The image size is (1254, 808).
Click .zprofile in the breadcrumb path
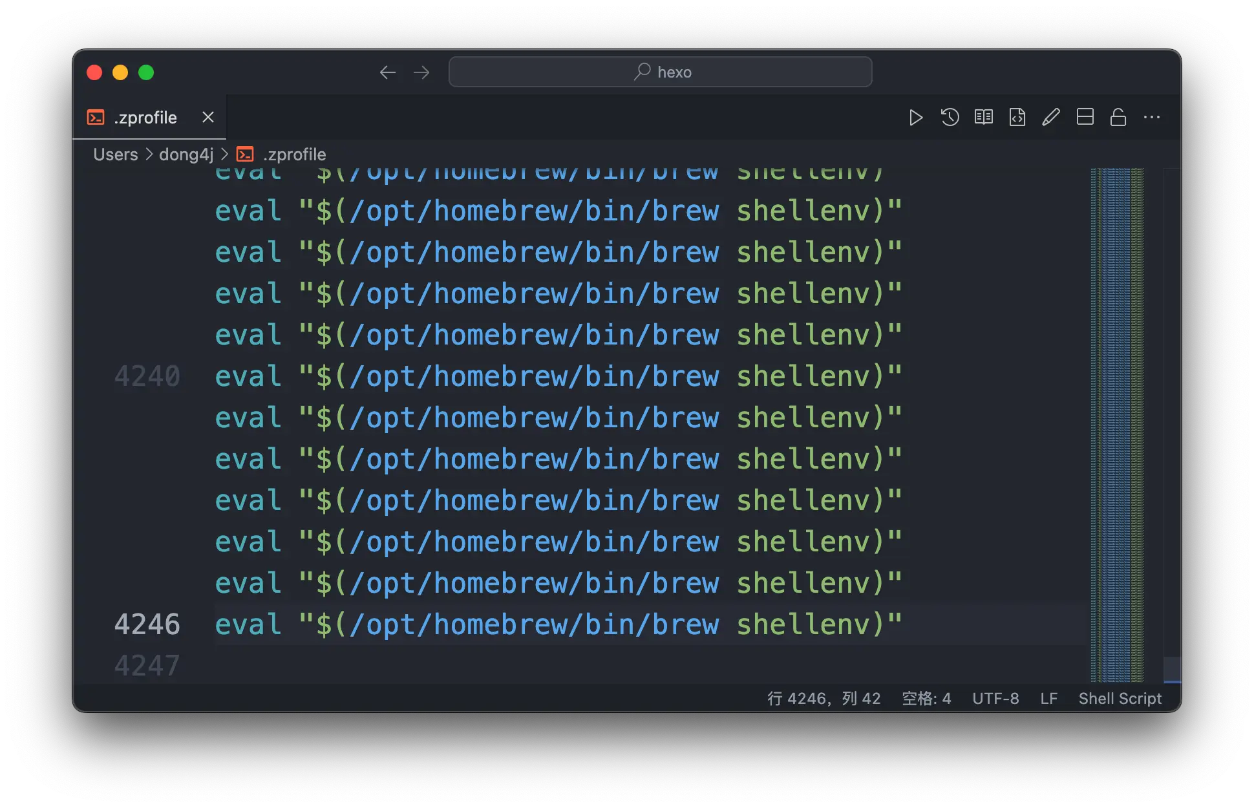click(x=294, y=154)
